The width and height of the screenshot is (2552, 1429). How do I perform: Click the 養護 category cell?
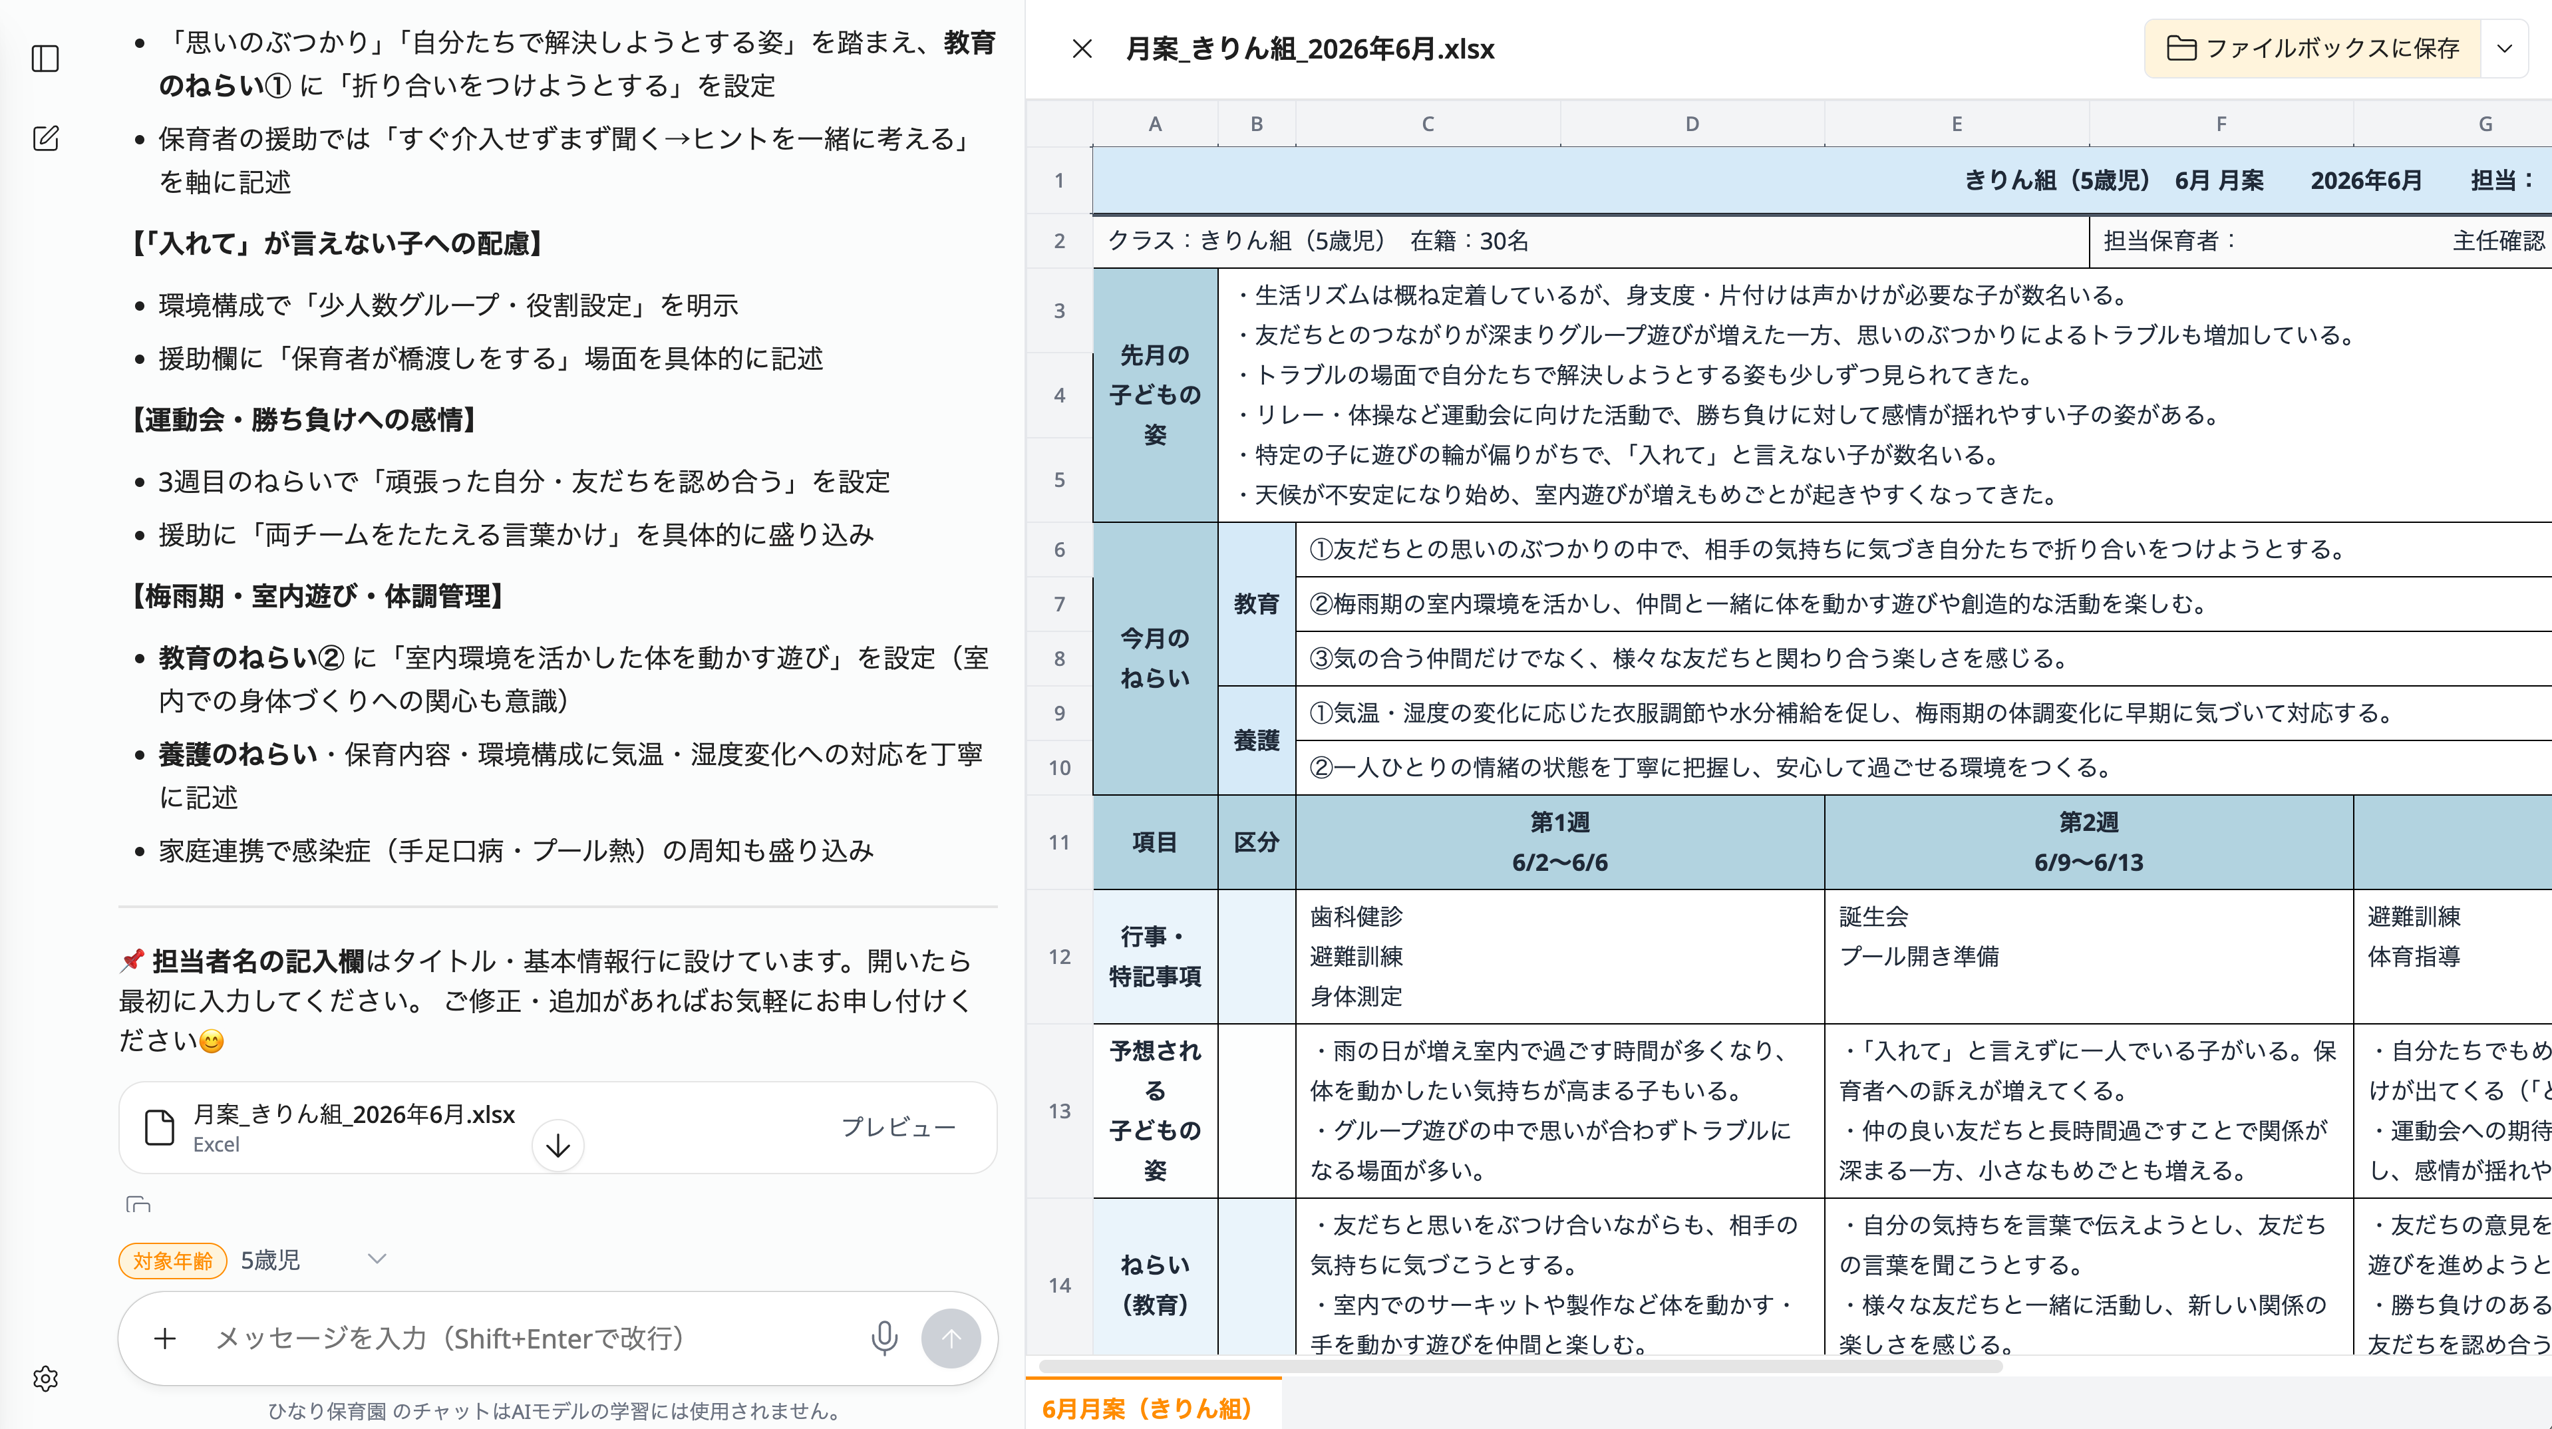(x=1256, y=740)
